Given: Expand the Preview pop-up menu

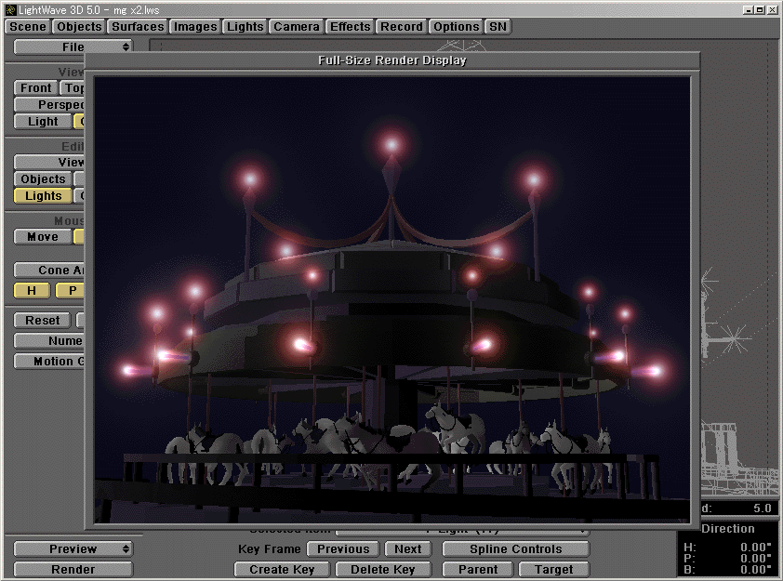Looking at the screenshot, I should tap(73, 549).
